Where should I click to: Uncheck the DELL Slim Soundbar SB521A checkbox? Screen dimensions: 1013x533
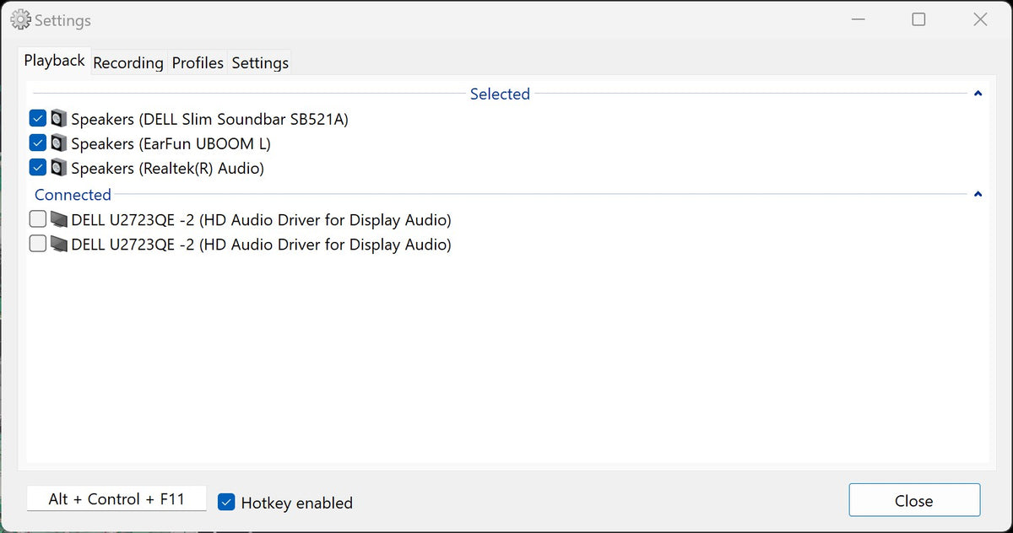click(x=37, y=119)
